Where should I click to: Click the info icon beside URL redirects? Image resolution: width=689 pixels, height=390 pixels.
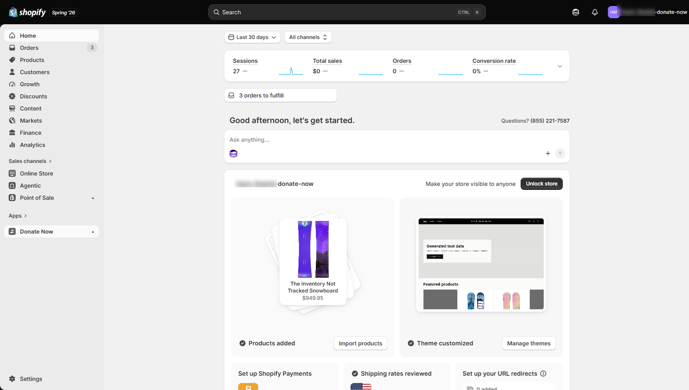pos(543,374)
